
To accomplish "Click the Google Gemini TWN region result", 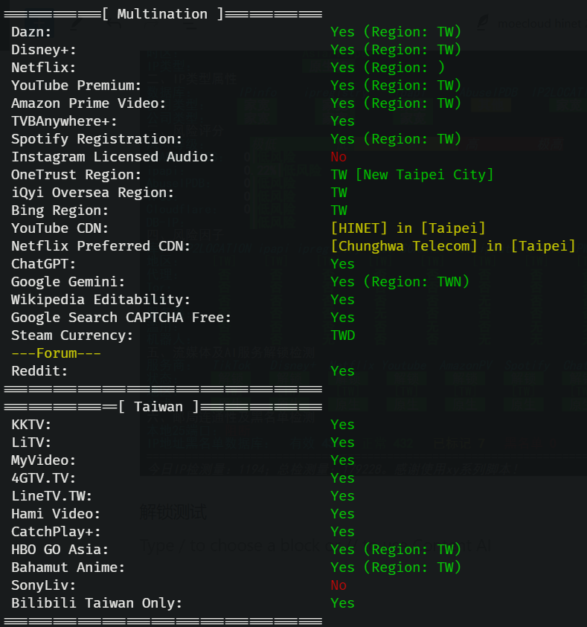I will coord(400,282).
